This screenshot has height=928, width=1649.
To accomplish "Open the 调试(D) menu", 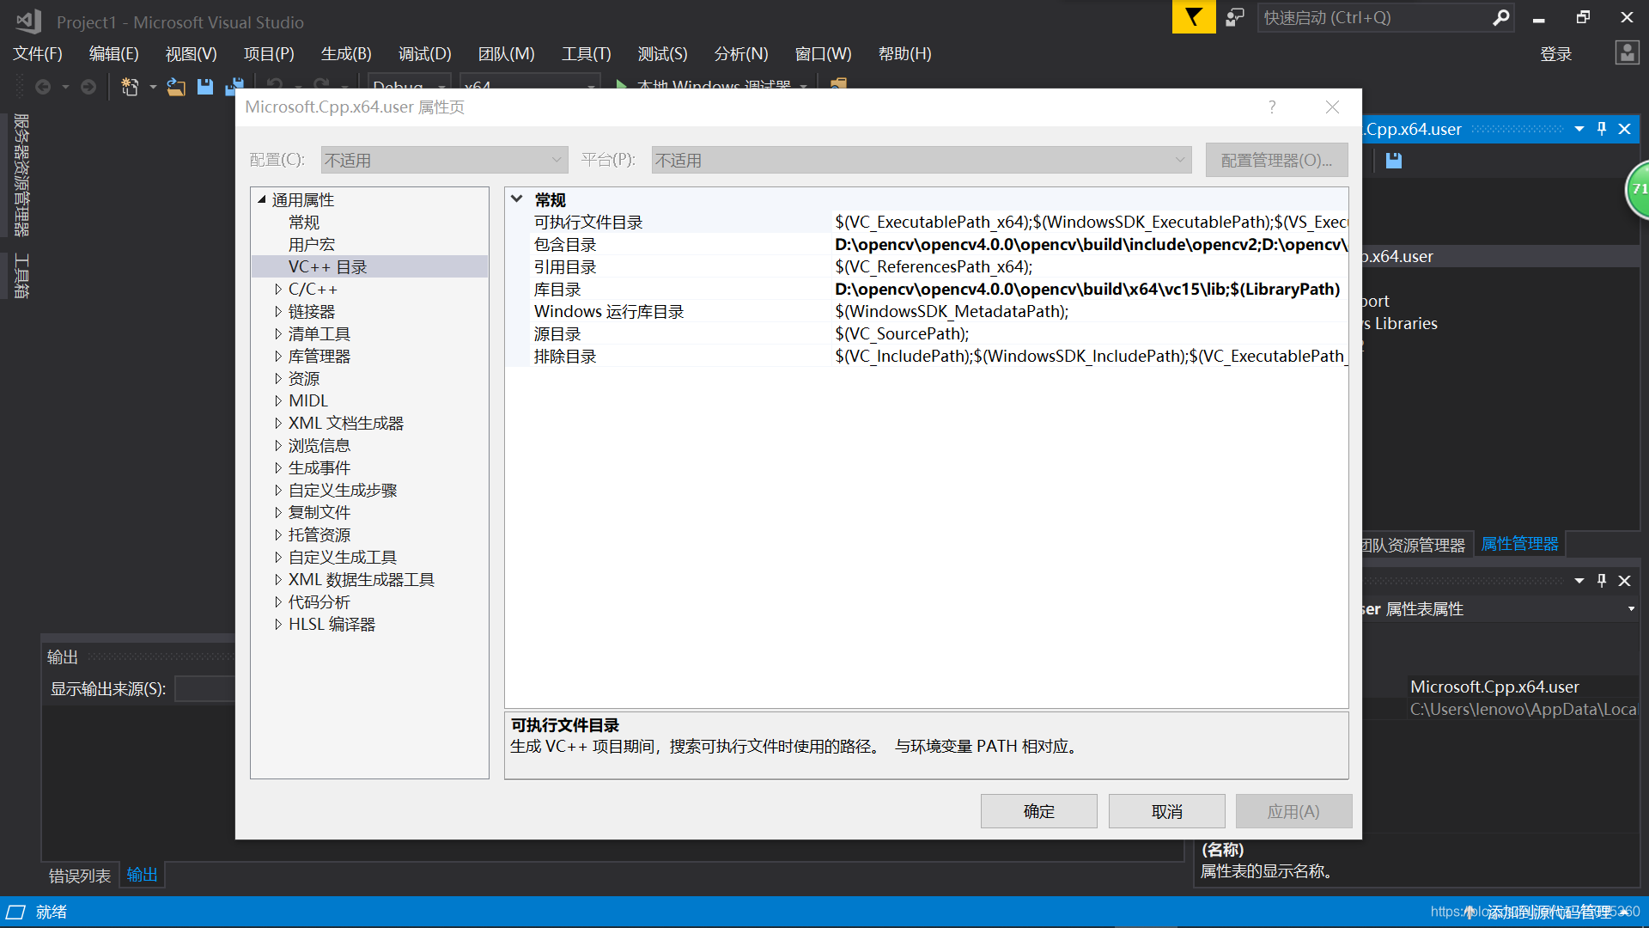I will (424, 54).
